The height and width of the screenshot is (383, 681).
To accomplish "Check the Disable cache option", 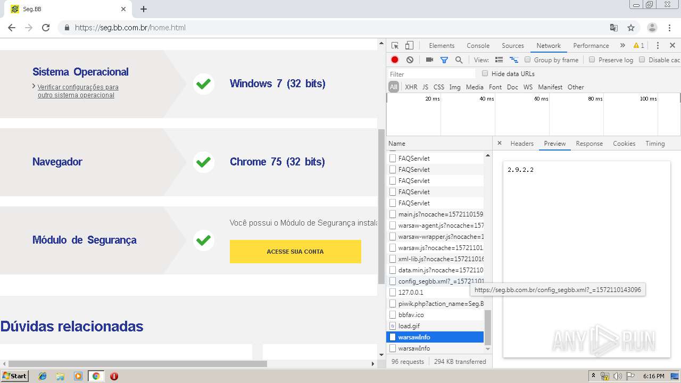I will point(642,60).
